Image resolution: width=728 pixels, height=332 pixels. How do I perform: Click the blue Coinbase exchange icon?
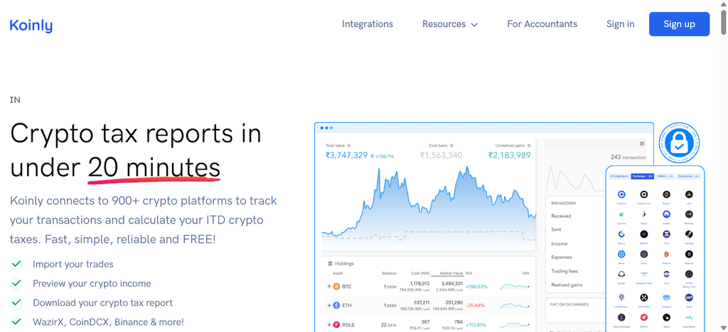tap(621, 194)
